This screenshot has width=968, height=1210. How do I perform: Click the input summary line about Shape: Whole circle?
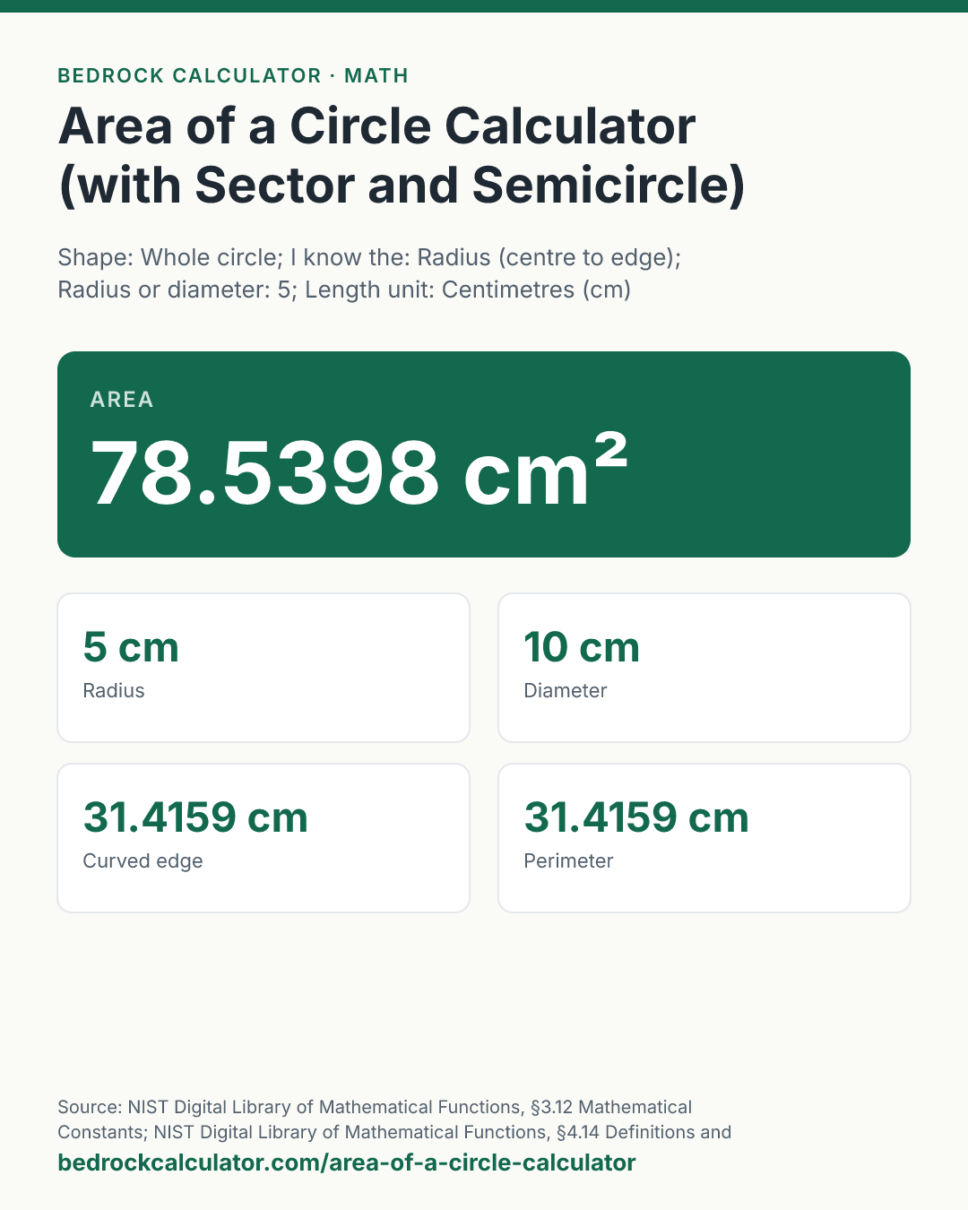pos(369,273)
